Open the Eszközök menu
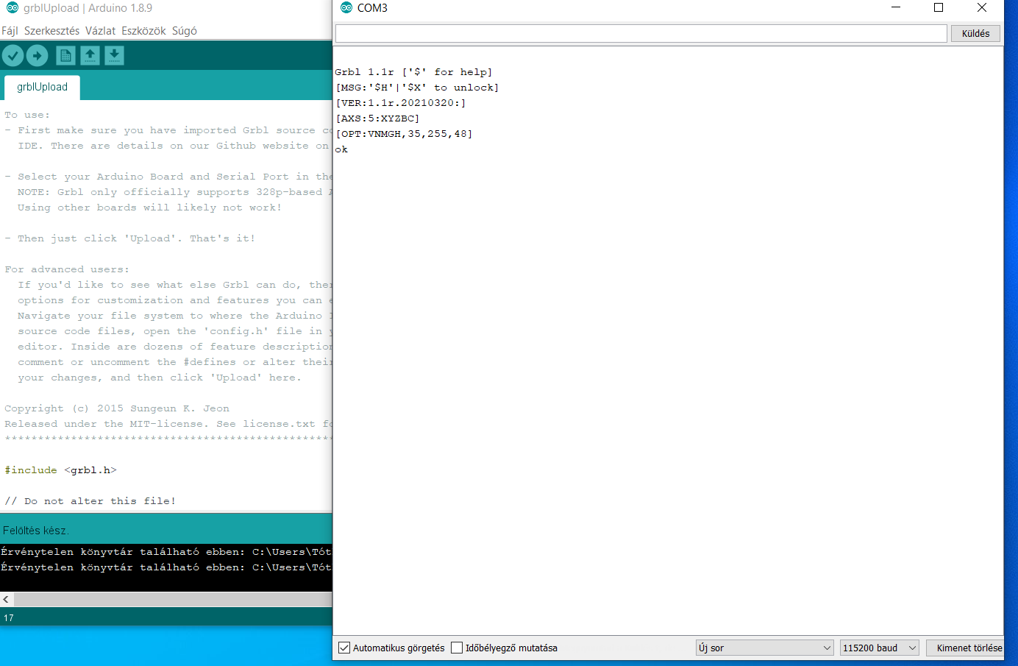 (143, 31)
